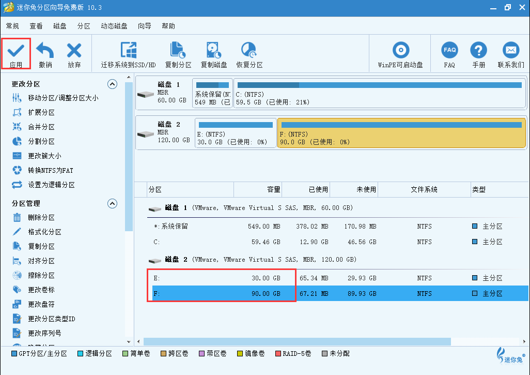Click sidebar scroll up arrow

pos(129,77)
